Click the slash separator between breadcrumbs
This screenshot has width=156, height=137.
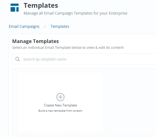(45, 26)
